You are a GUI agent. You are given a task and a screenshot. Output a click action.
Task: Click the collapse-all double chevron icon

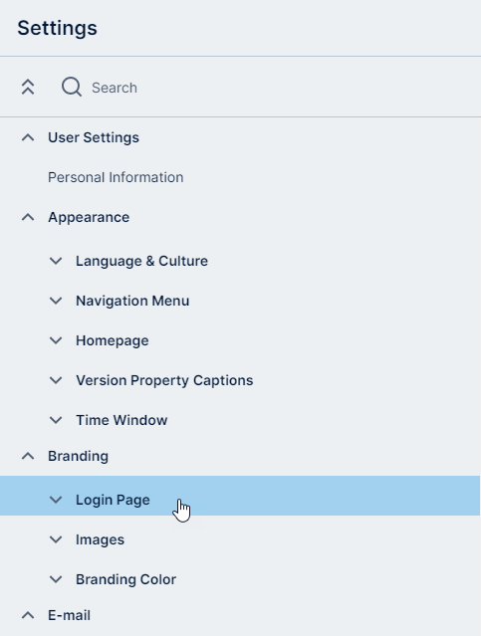pos(28,88)
